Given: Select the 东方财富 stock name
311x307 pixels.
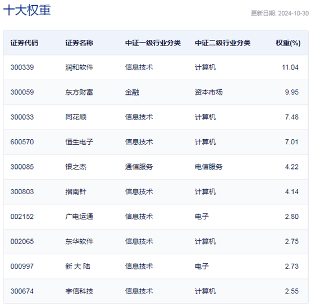Looking at the screenshot, I should coord(79,92).
